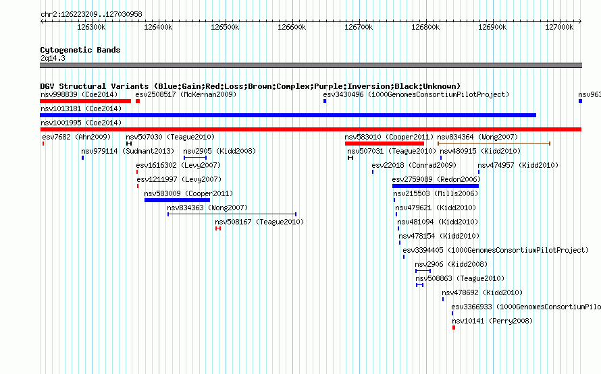Open the esv2508517 (McKernan2009) variant label
601x374 pixels.
[x=186, y=94]
